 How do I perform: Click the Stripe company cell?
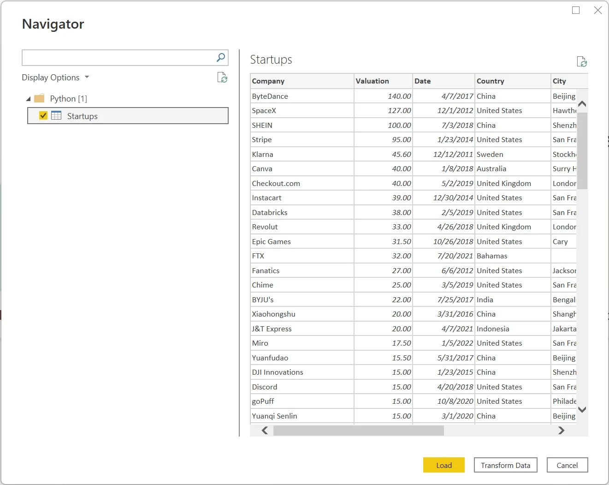(302, 140)
